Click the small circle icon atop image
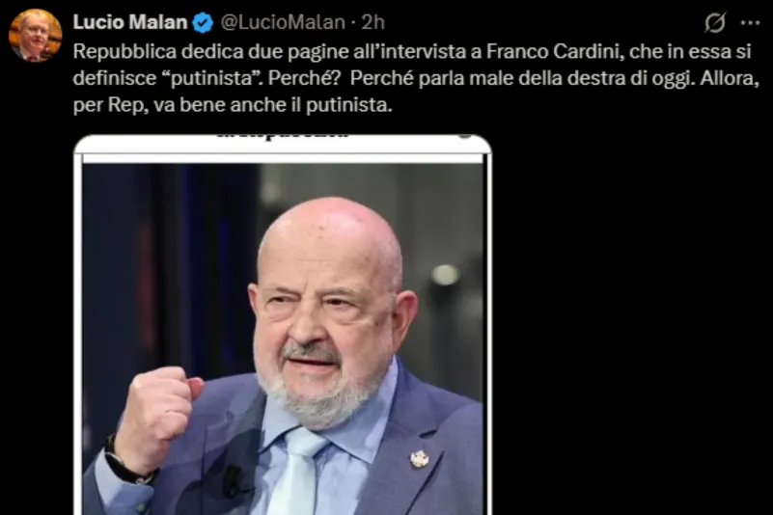 point(464,136)
